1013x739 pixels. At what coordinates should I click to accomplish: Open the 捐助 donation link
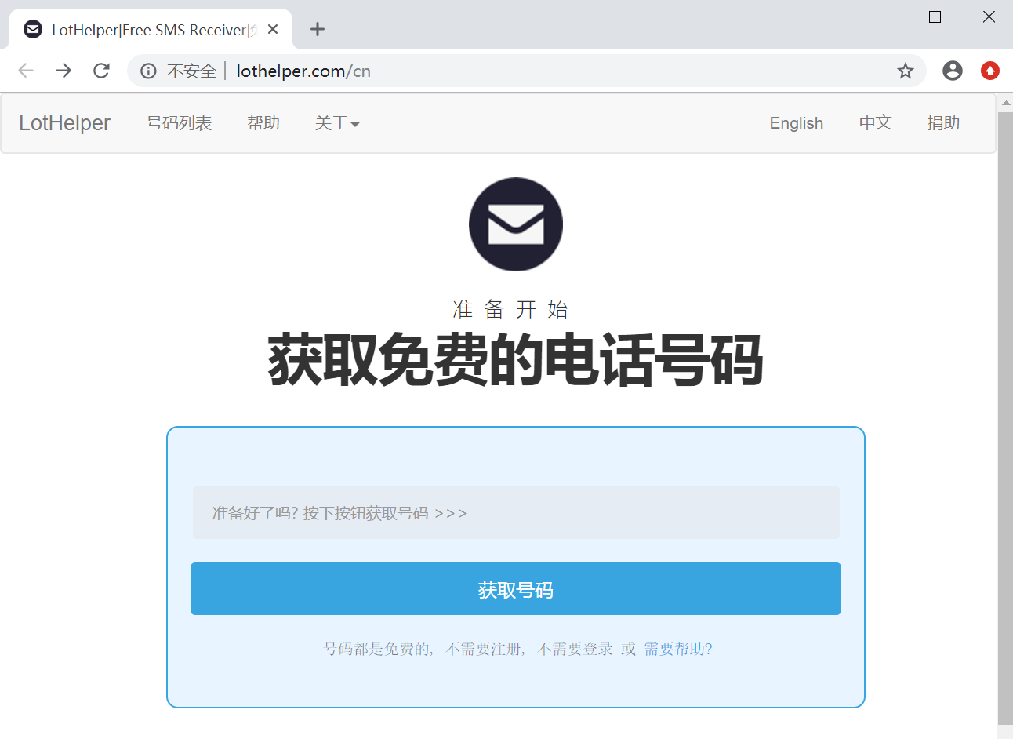tap(943, 123)
